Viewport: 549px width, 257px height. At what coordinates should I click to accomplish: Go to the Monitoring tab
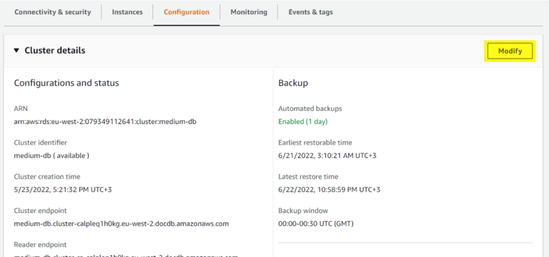(249, 12)
